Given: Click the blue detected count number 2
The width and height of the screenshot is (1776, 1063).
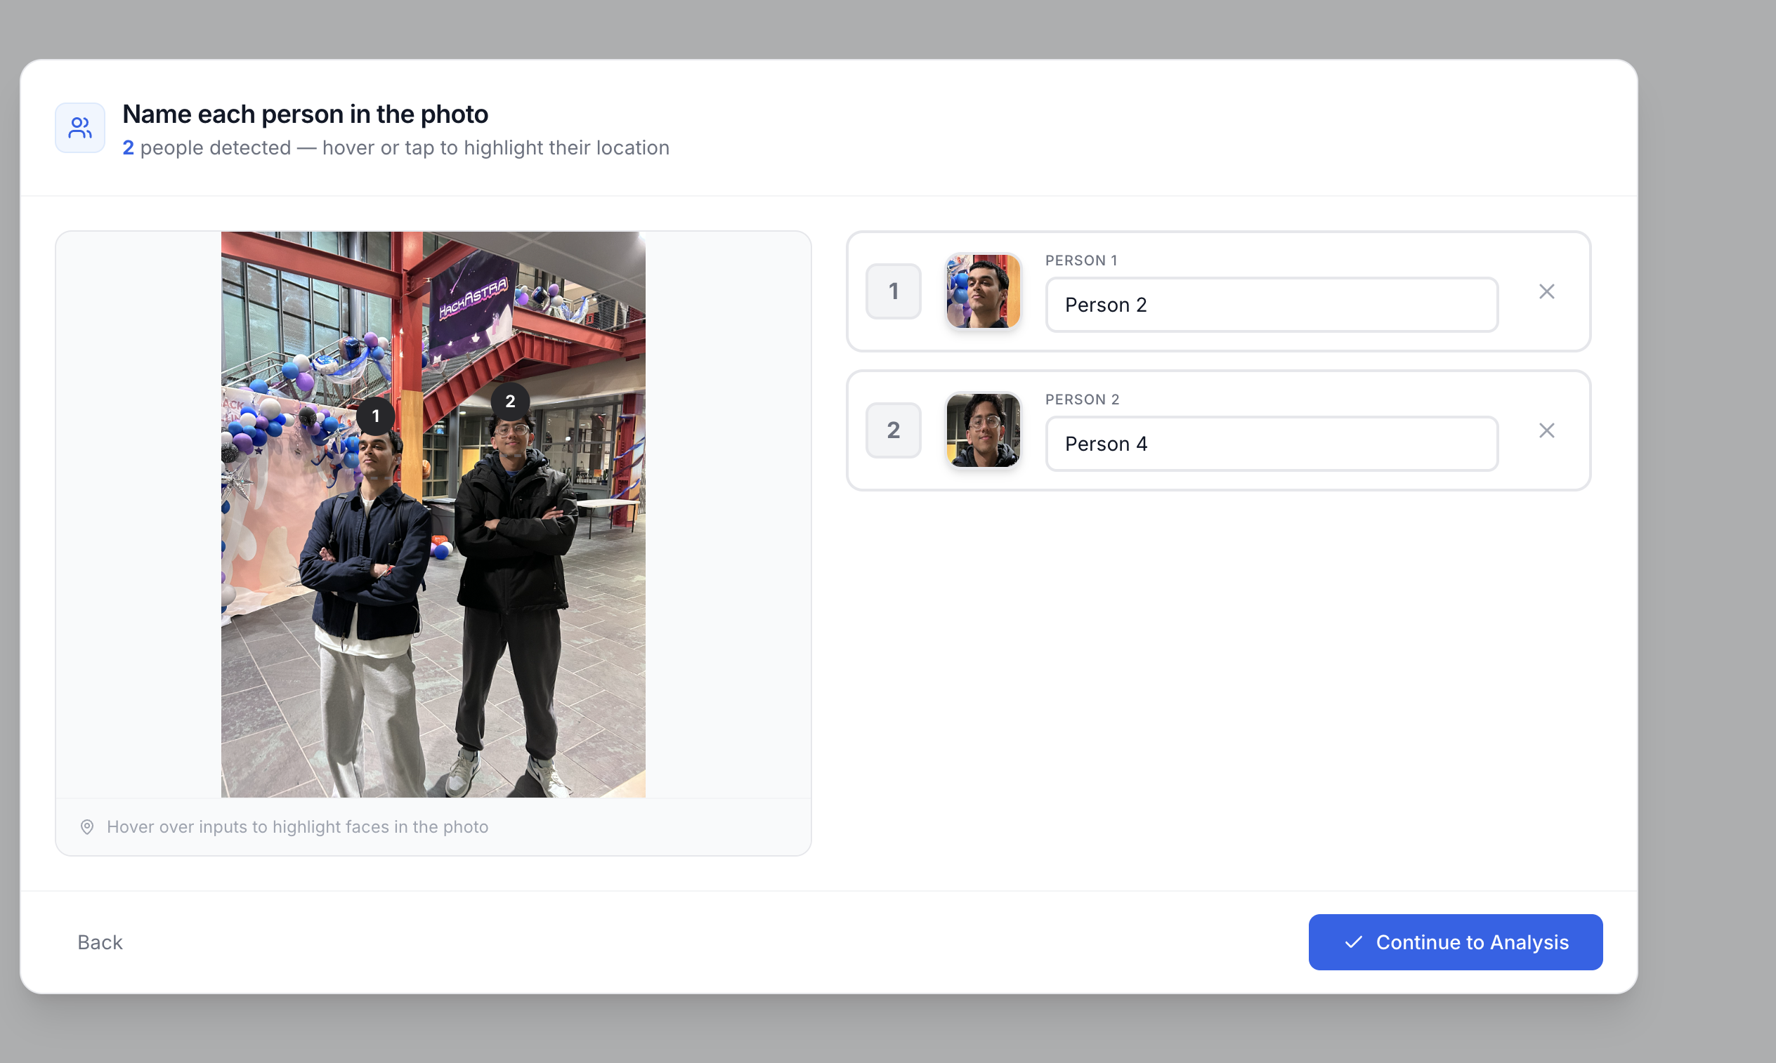Looking at the screenshot, I should pyautogui.click(x=128, y=147).
